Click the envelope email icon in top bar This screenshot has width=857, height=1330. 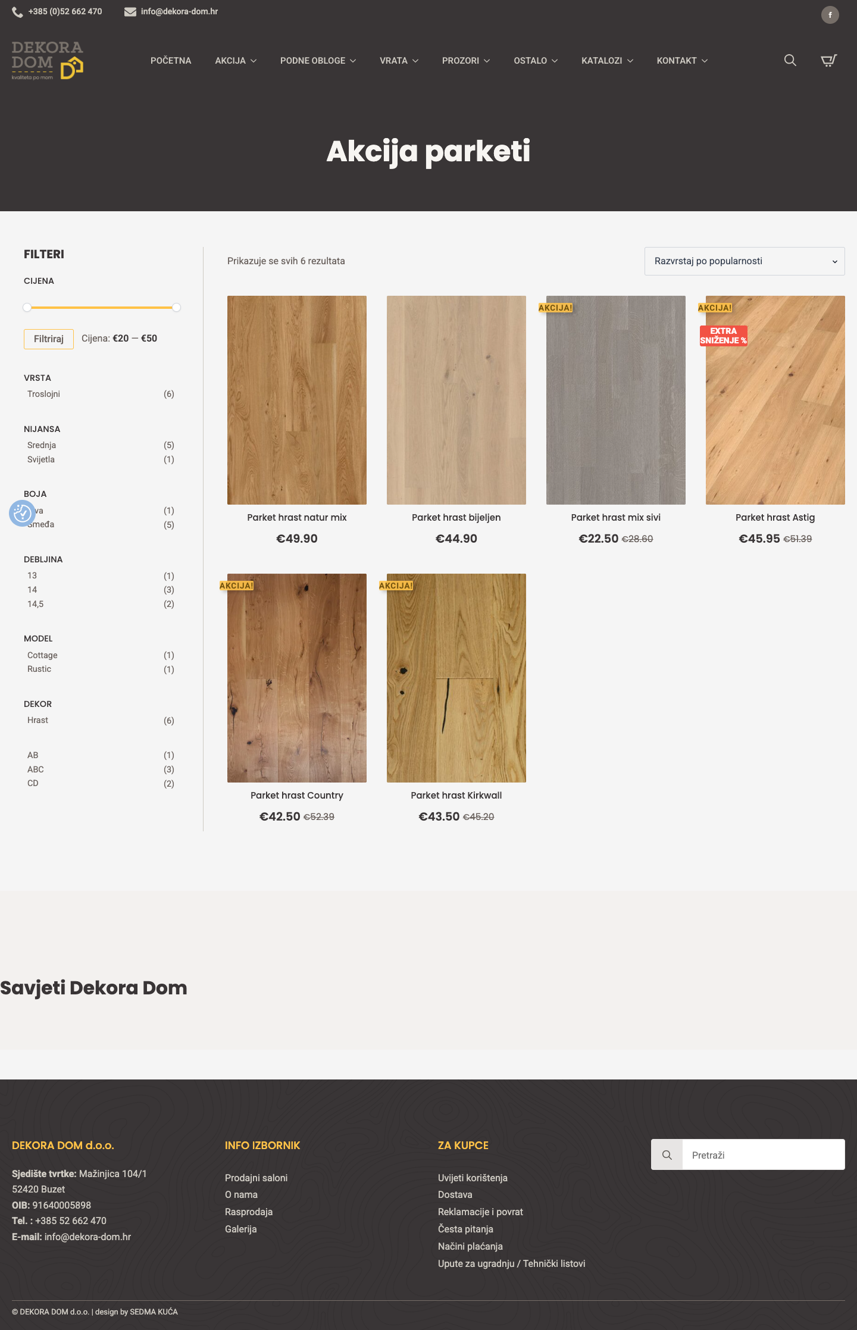tap(130, 12)
